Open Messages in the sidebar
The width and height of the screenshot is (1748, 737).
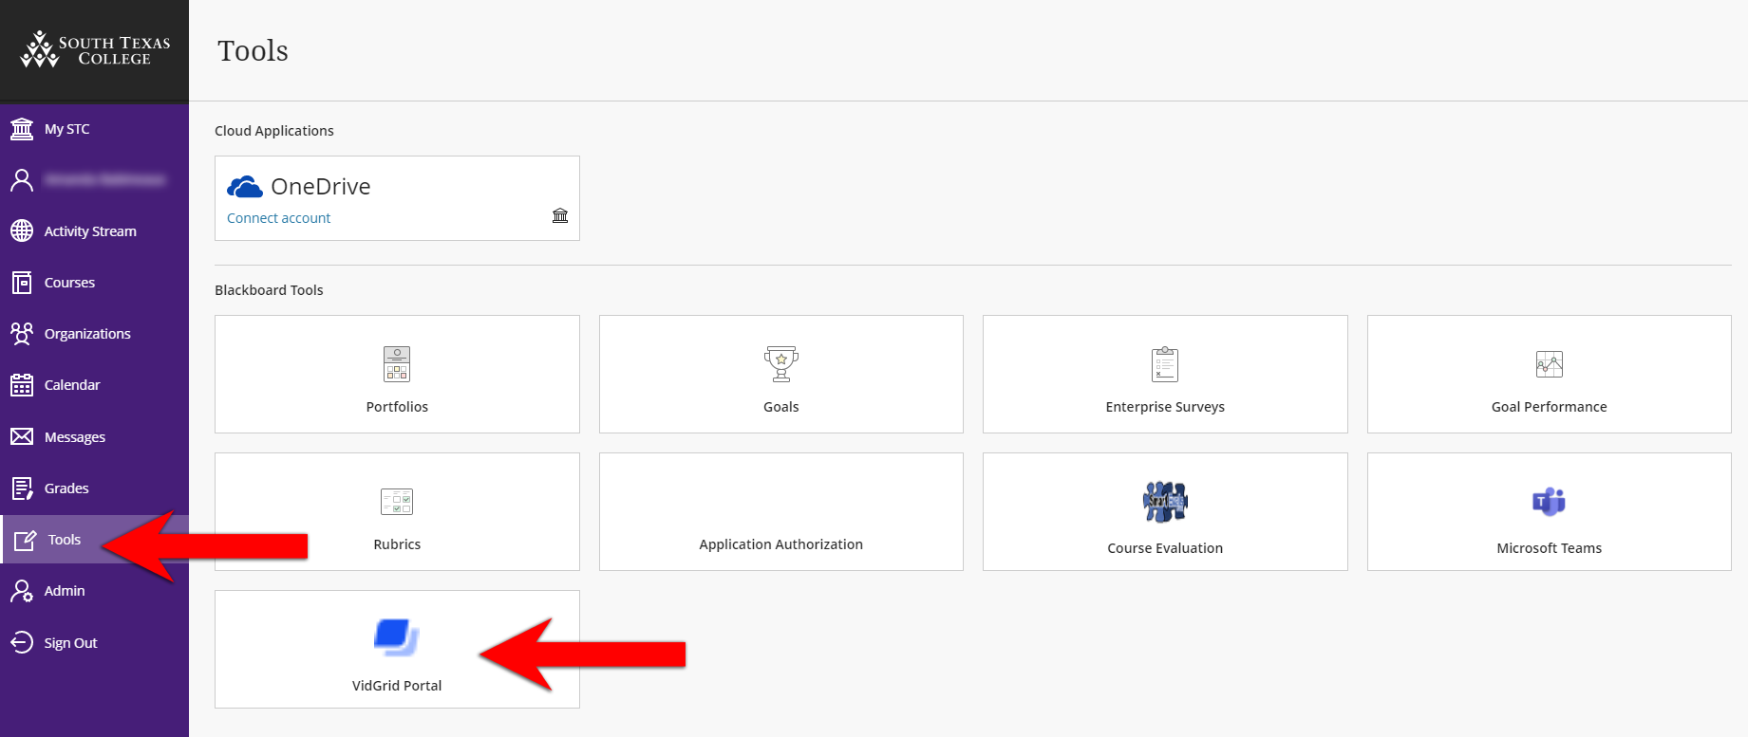point(75,437)
